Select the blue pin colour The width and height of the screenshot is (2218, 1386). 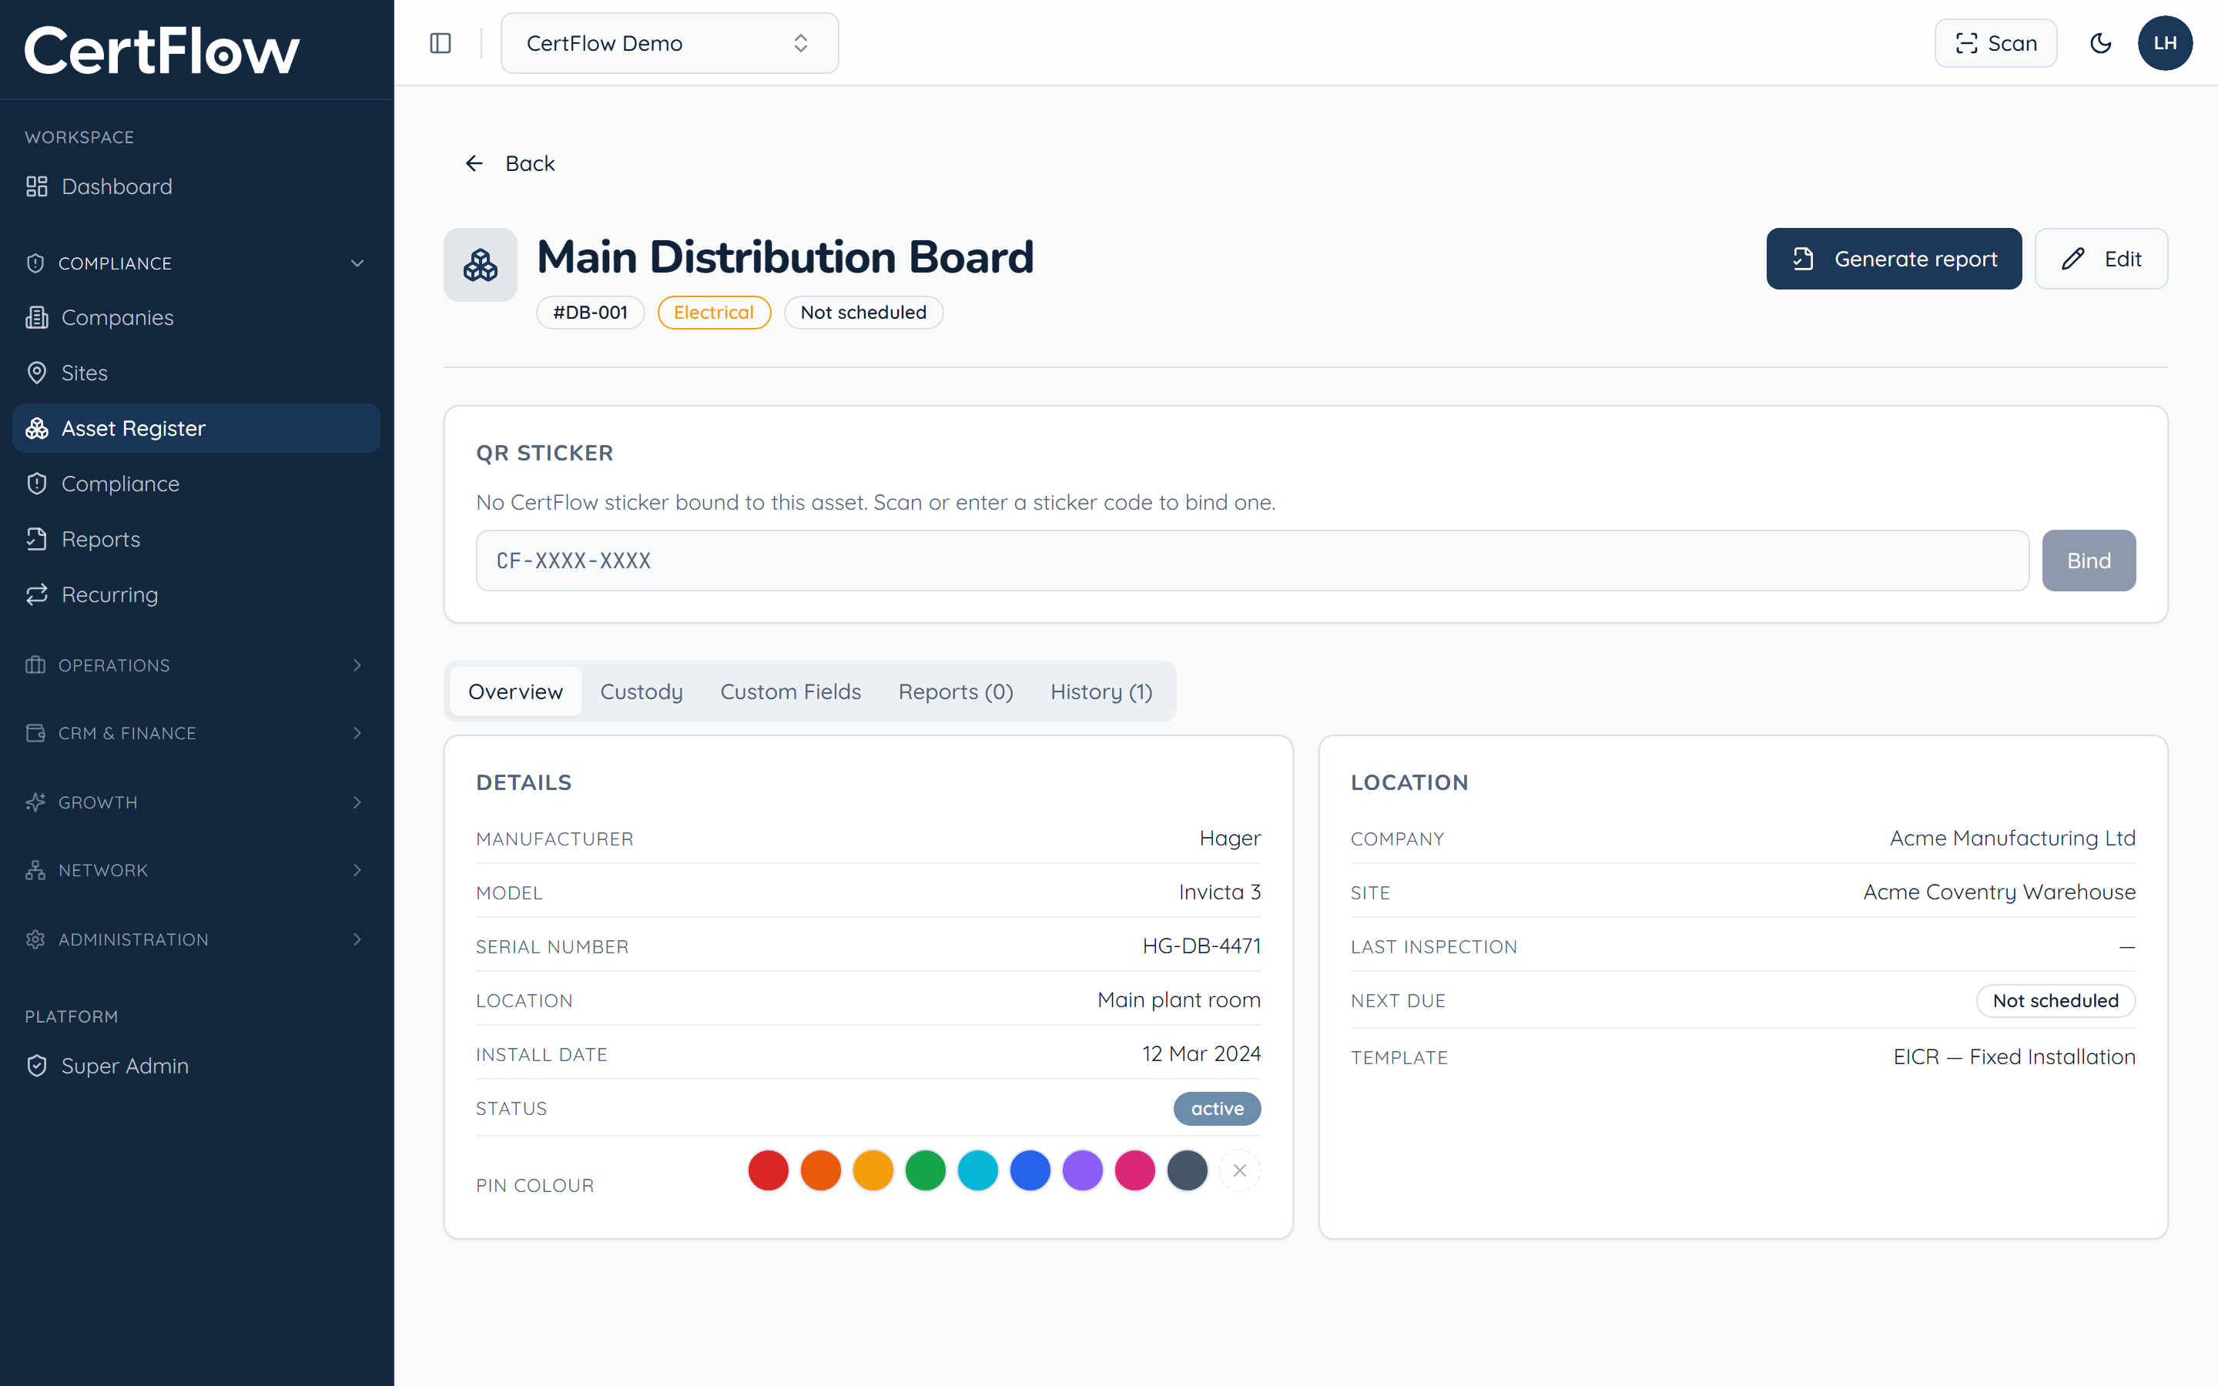(x=1030, y=1170)
